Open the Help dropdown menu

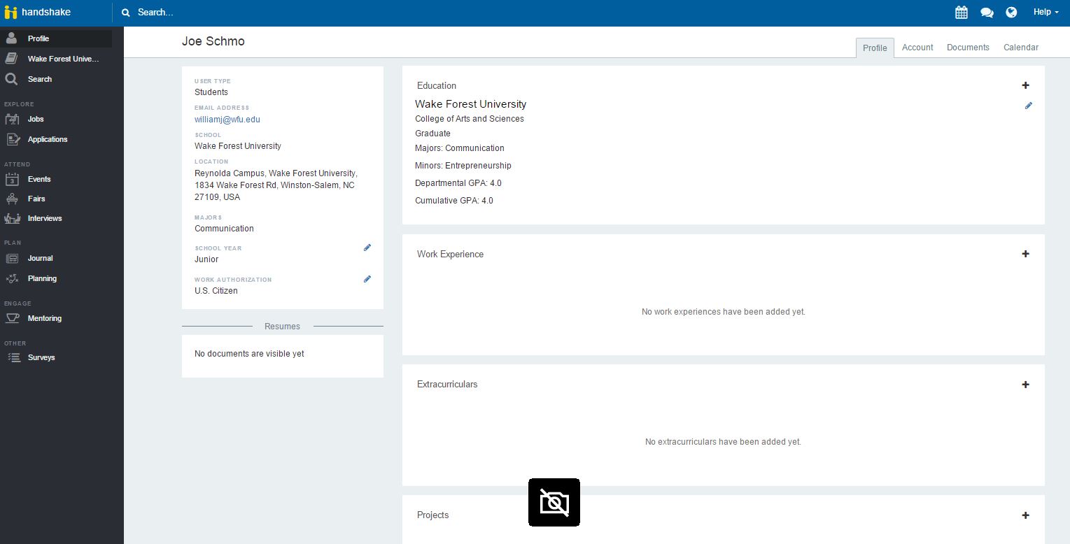point(1046,12)
